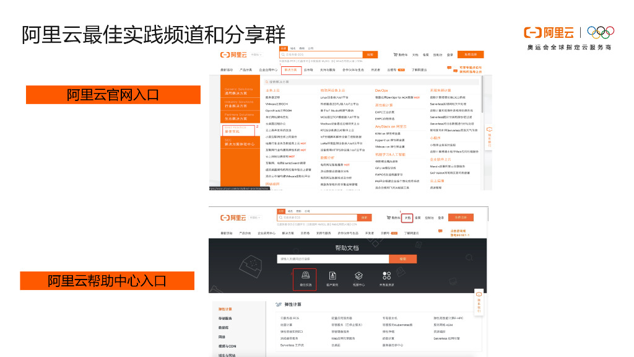Click the 登录 link in the official-site header
The width and height of the screenshot is (634, 357).
coord(450,55)
